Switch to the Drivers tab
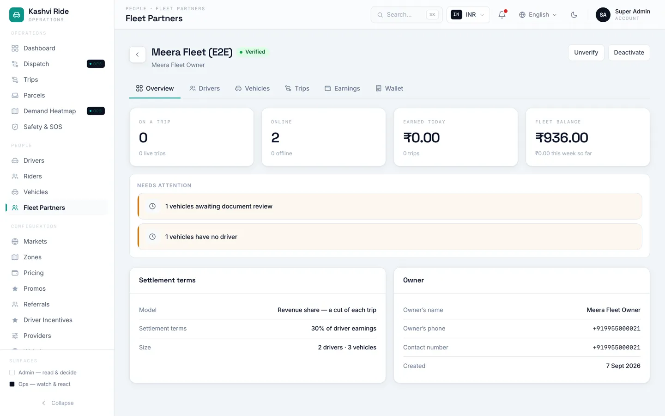 click(x=205, y=88)
